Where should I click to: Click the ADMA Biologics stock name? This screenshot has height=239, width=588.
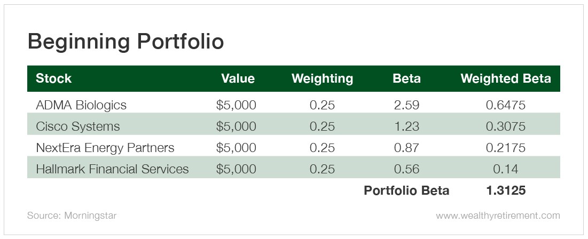click(x=81, y=105)
